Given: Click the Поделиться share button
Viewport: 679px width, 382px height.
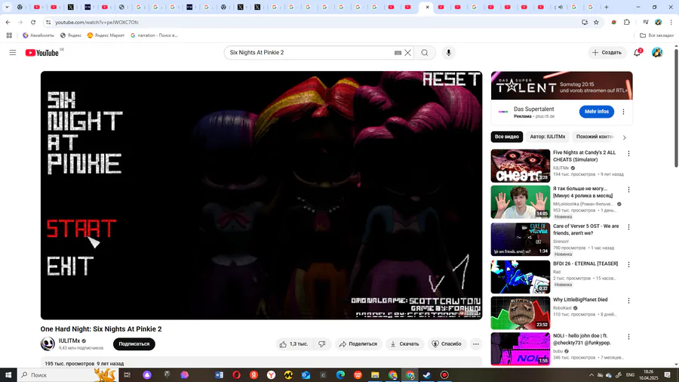Looking at the screenshot, I should pyautogui.click(x=358, y=344).
